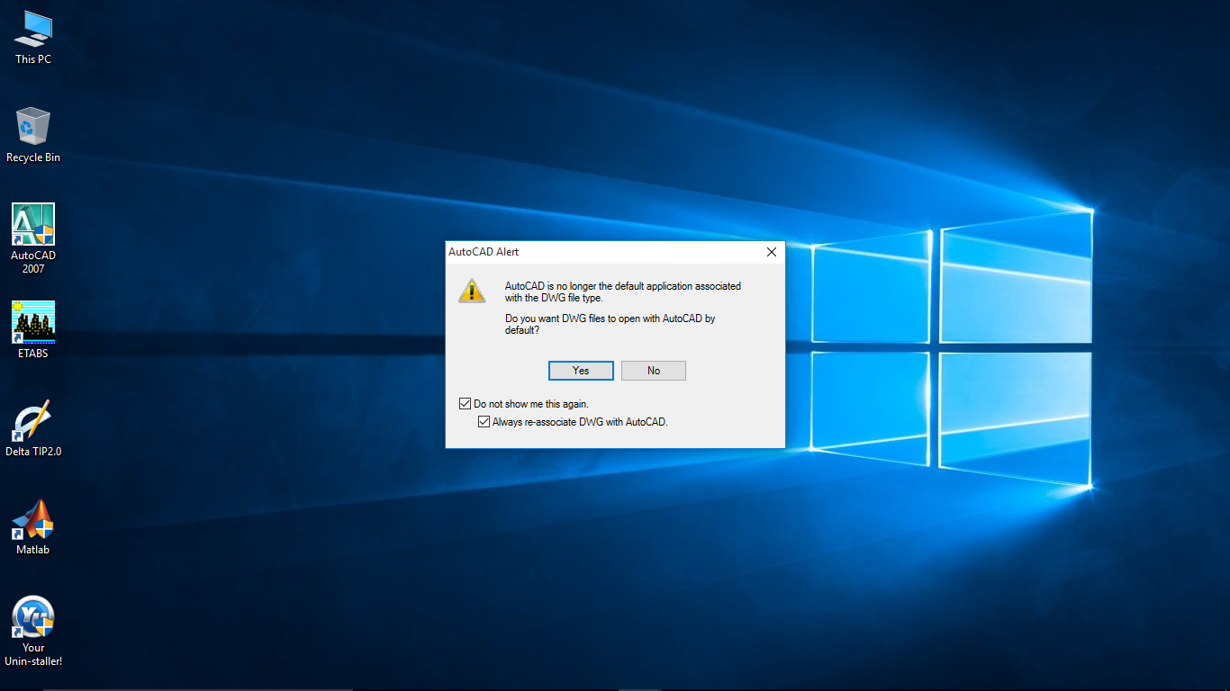Click the 'Recycle Bin' text label
Viewport: 1230px width, 691px height.
(x=33, y=157)
